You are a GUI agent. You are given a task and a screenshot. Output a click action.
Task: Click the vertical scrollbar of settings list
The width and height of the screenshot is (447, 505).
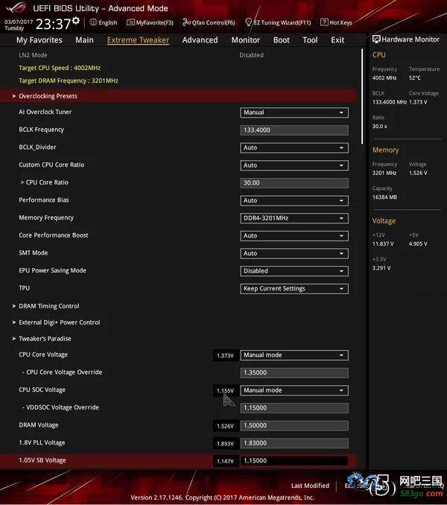[x=362, y=96]
